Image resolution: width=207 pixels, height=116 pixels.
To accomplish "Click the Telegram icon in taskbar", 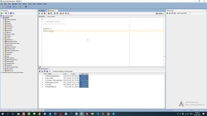I will 114,114.
